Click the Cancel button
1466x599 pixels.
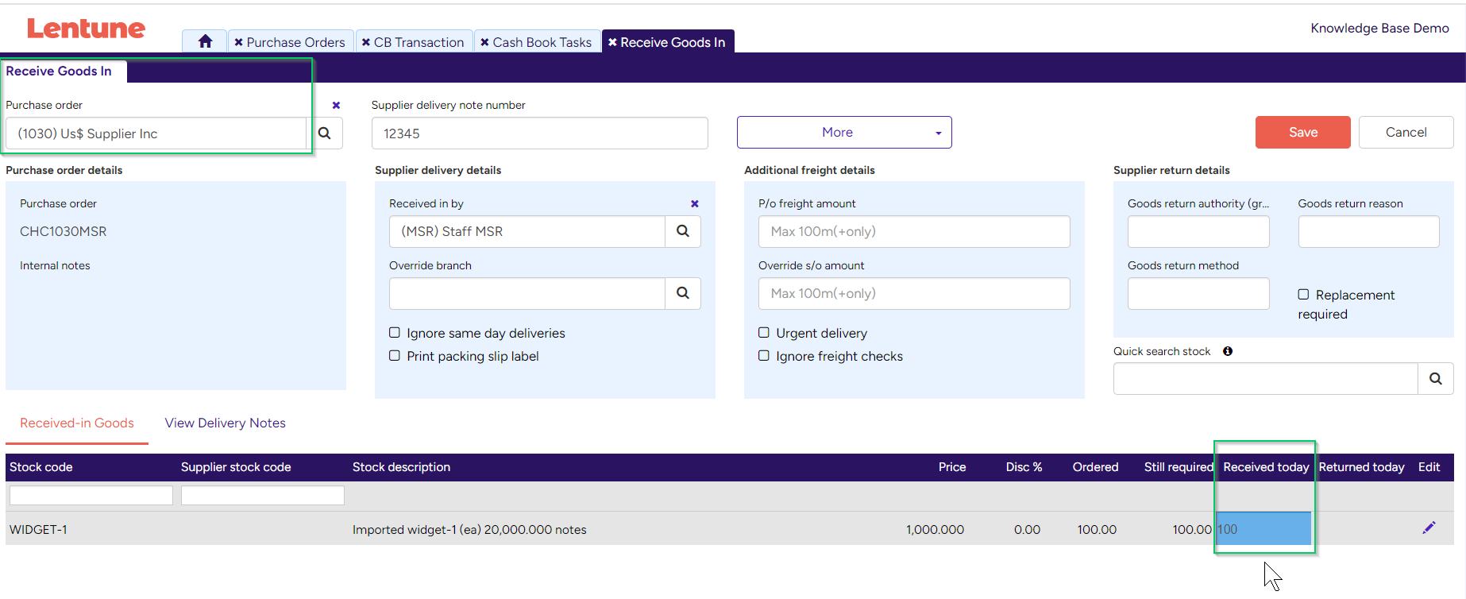(x=1406, y=133)
